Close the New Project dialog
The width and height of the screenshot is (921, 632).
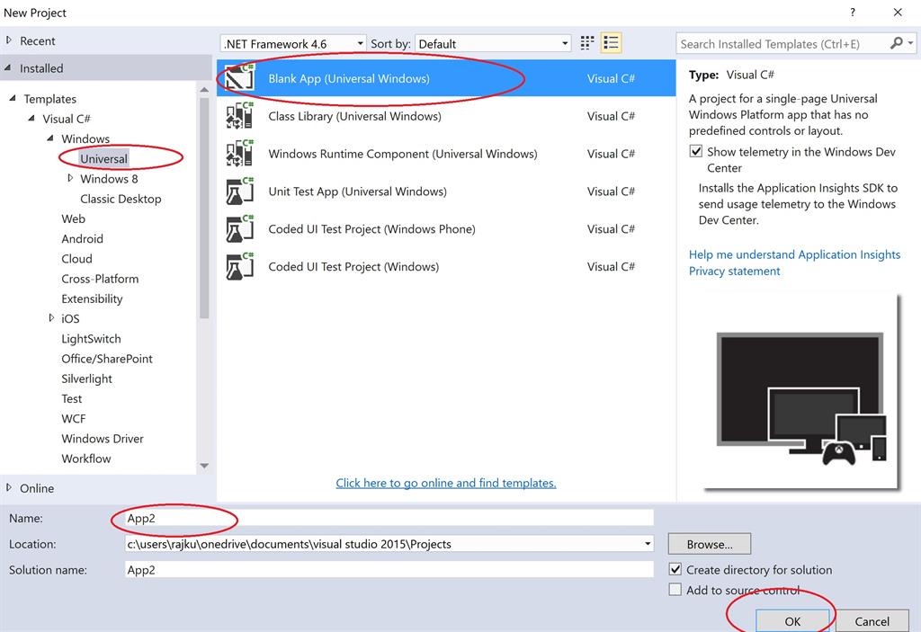[x=898, y=13]
